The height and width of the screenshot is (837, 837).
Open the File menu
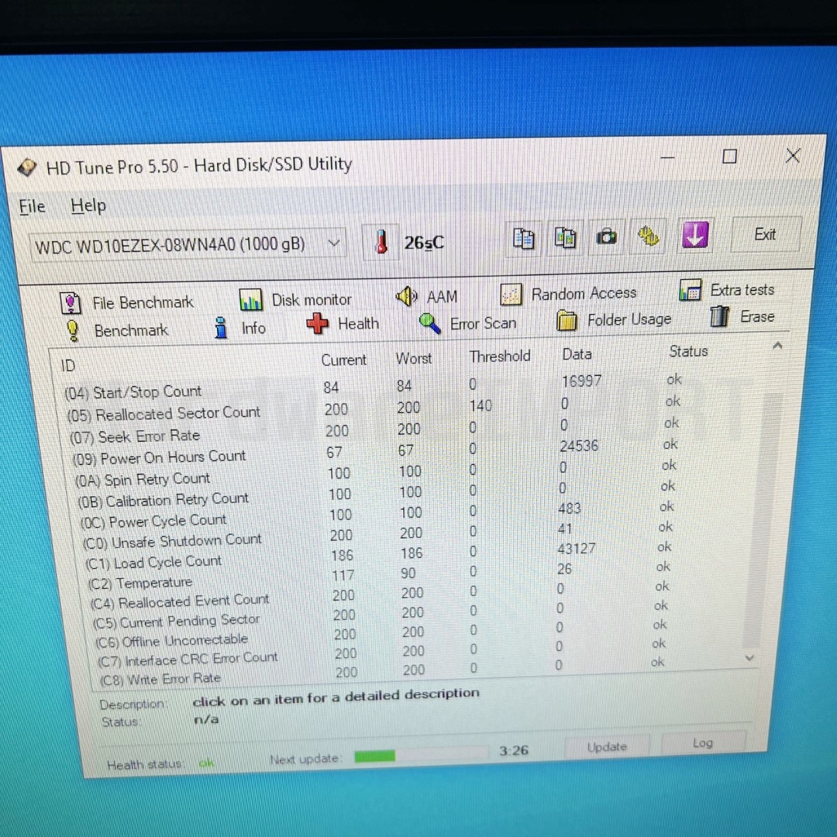[33, 207]
